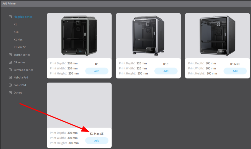Expand the ENDER series category
Viewport: 251px width, 149px height.
(10, 55)
